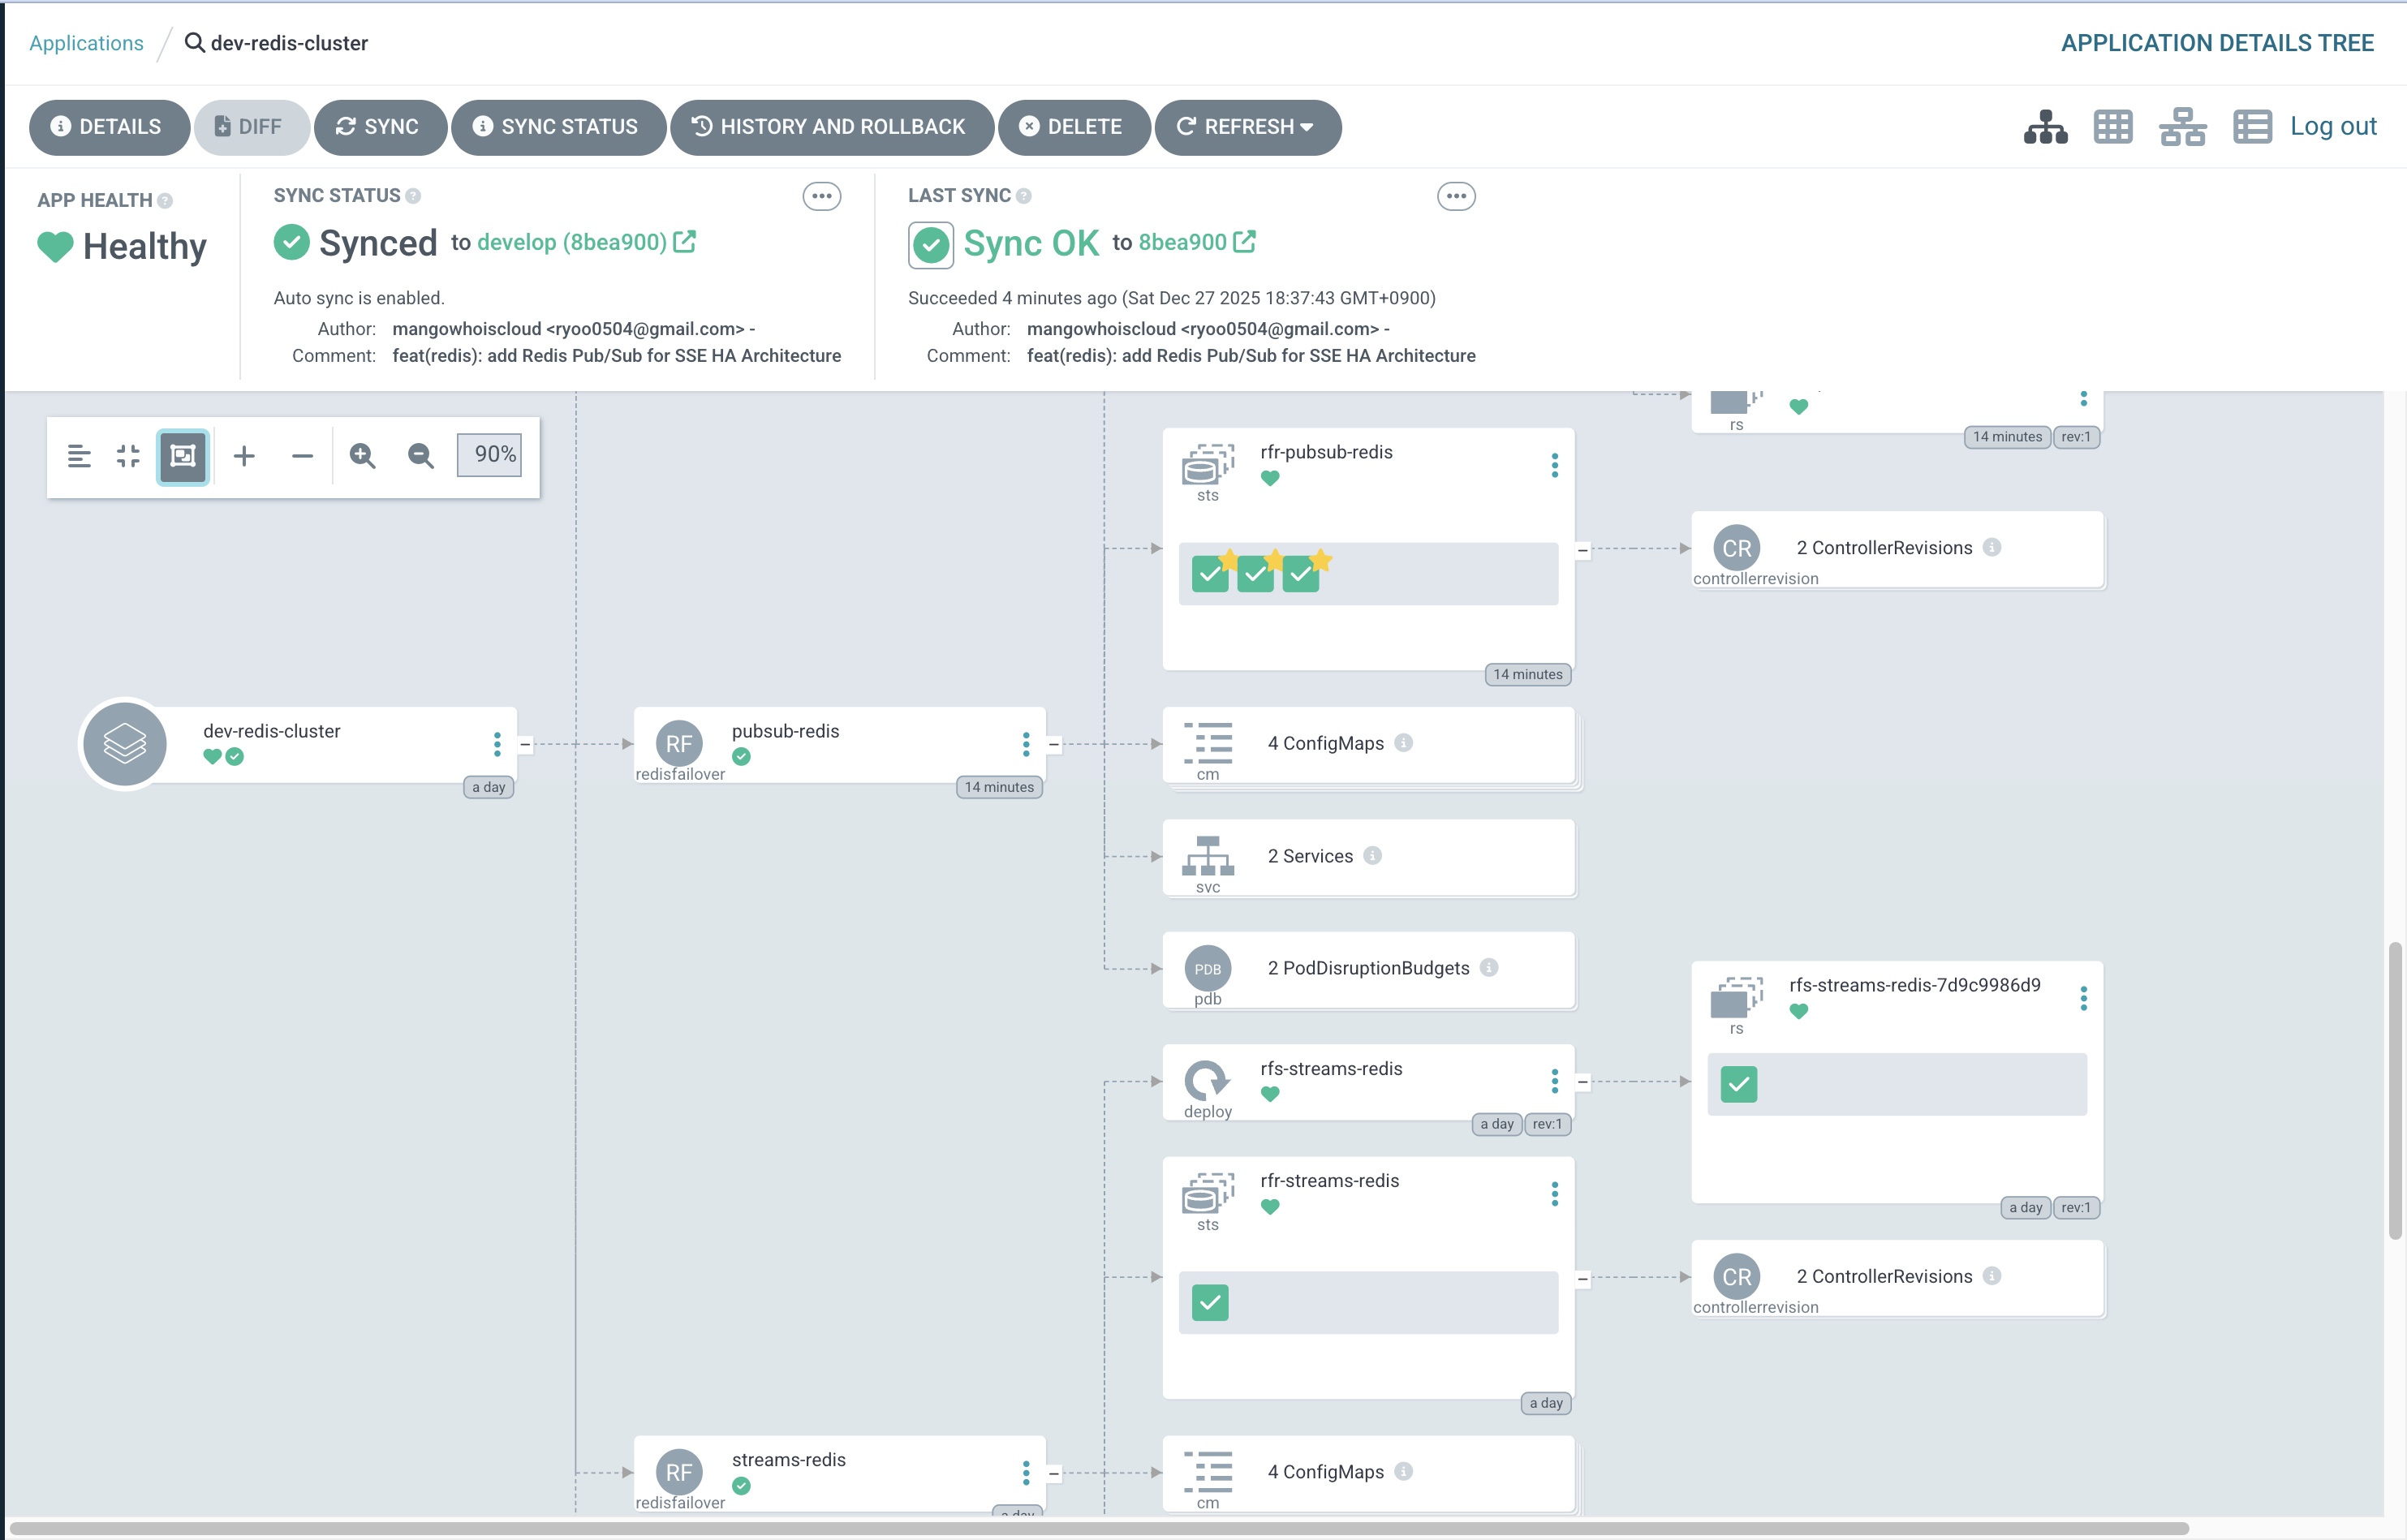The width and height of the screenshot is (2407, 1540).
Task: Click the horizontal scrollbar at the bottom
Action: tap(1100, 1527)
